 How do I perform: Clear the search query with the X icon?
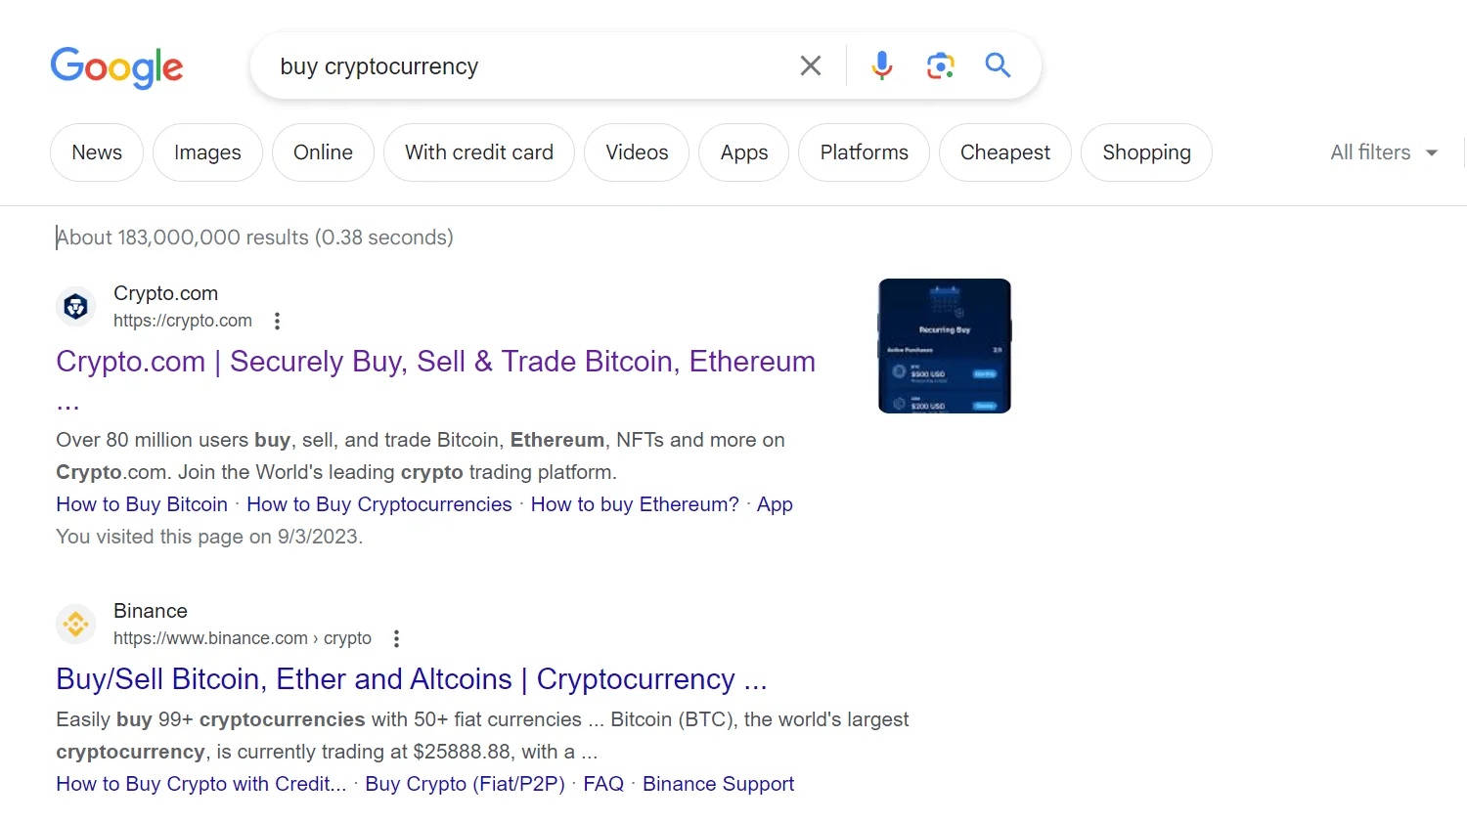pyautogui.click(x=810, y=65)
